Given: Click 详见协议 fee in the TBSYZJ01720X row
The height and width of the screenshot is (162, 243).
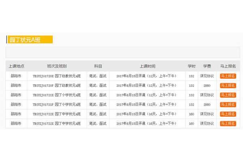Looking at the screenshot, I should coord(207,76).
